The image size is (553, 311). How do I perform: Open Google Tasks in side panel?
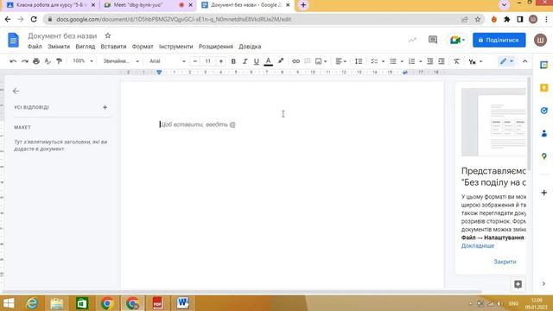pos(543,111)
